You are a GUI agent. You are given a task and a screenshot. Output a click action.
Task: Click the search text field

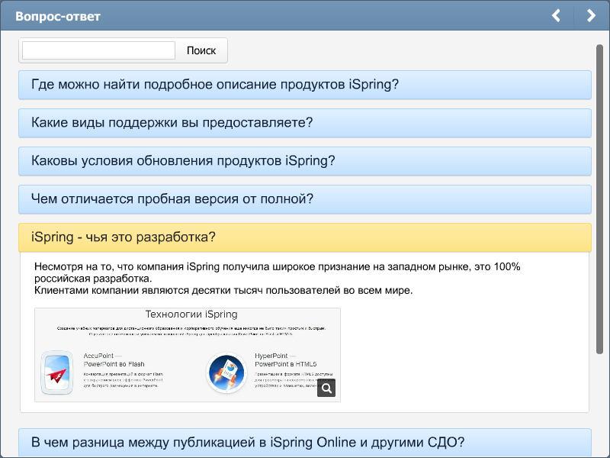[99, 50]
